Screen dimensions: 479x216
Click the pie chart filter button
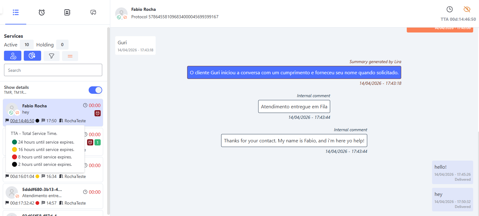click(x=32, y=56)
